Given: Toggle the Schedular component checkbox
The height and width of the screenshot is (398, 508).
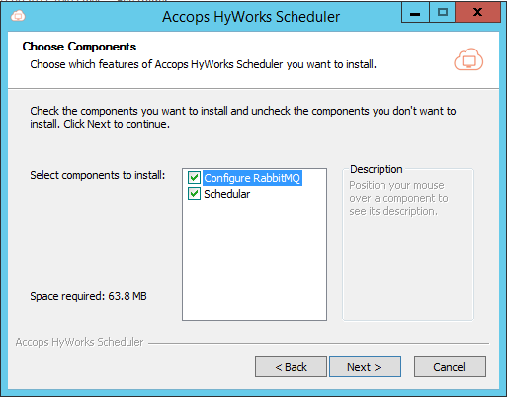Looking at the screenshot, I should [194, 194].
